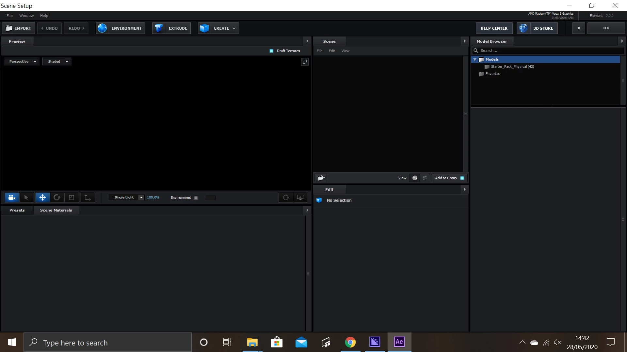
Task: Click the anchor point axis tool
Action: [88, 198]
